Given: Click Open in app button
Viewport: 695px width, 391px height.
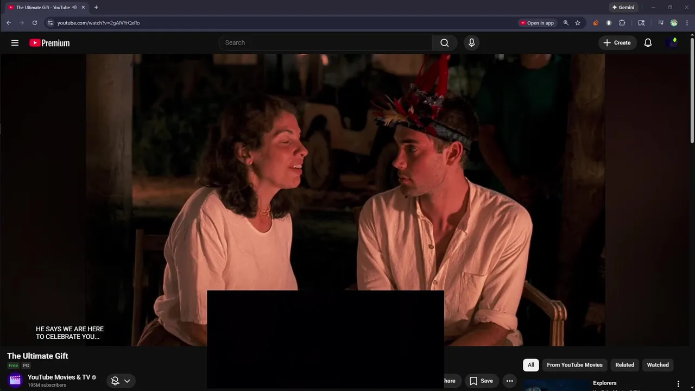Looking at the screenshot, I should (x=538, y=23).
